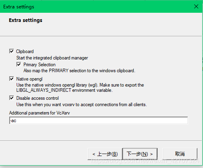Screen dimensions: 203x168
Task: Click the bold Extra settings page heading
Action: (25, 20)
